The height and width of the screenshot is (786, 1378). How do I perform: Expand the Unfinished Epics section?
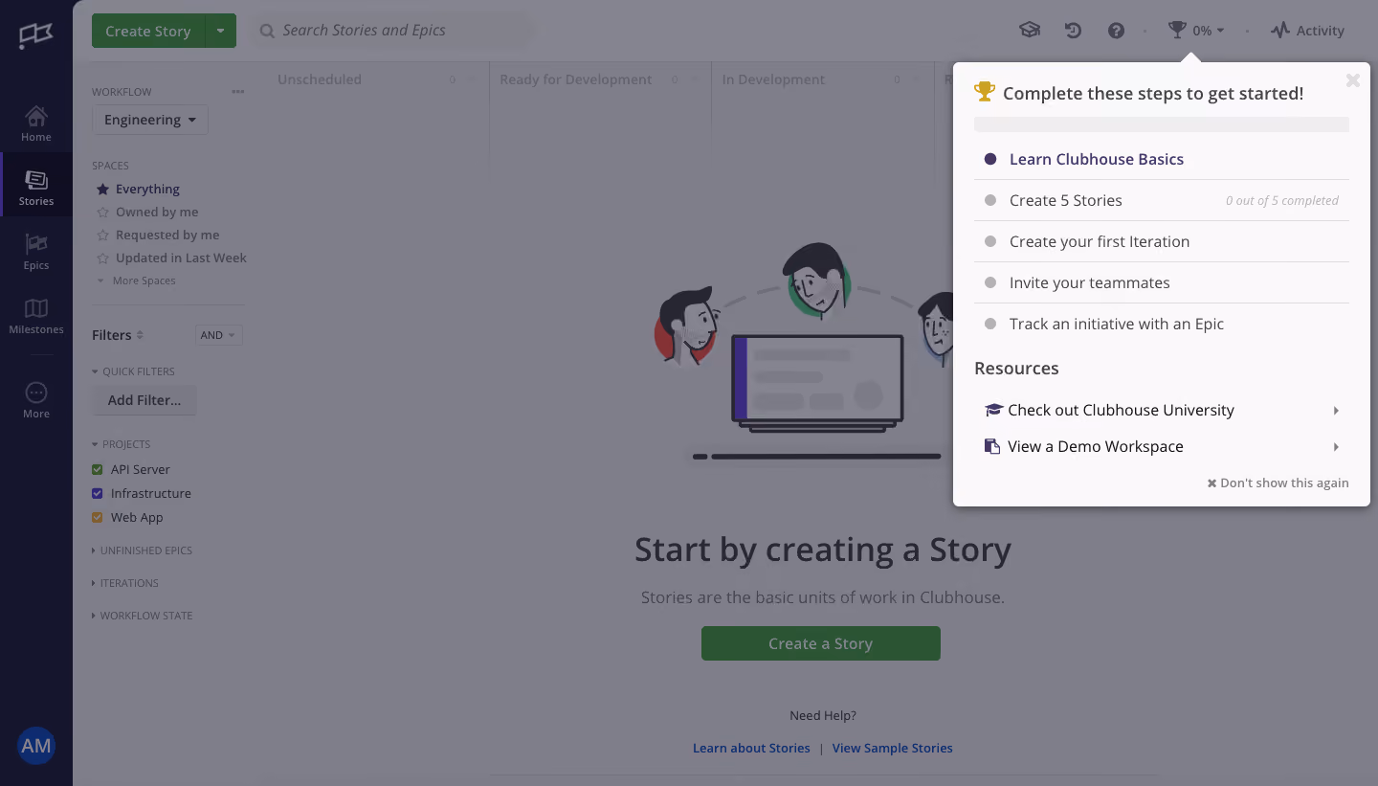click(x=142, y=550)
